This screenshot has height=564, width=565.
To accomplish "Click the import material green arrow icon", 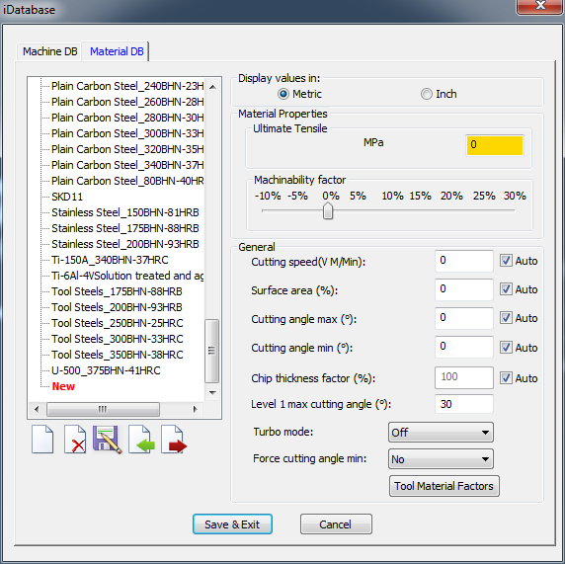I will [141, 439].
